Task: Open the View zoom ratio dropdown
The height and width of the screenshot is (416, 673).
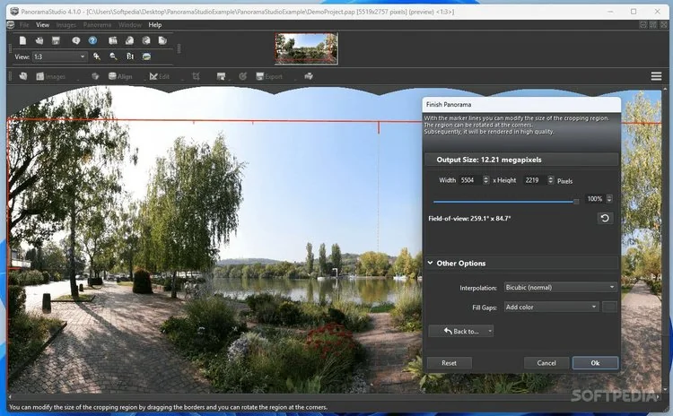Action: 60,56
